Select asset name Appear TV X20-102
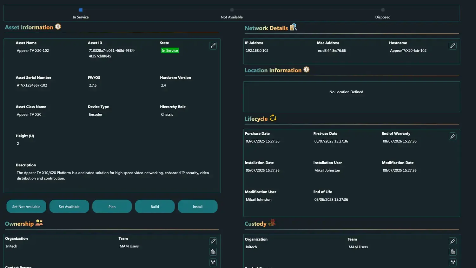476x268 pixels. click(x=33, y=50)
